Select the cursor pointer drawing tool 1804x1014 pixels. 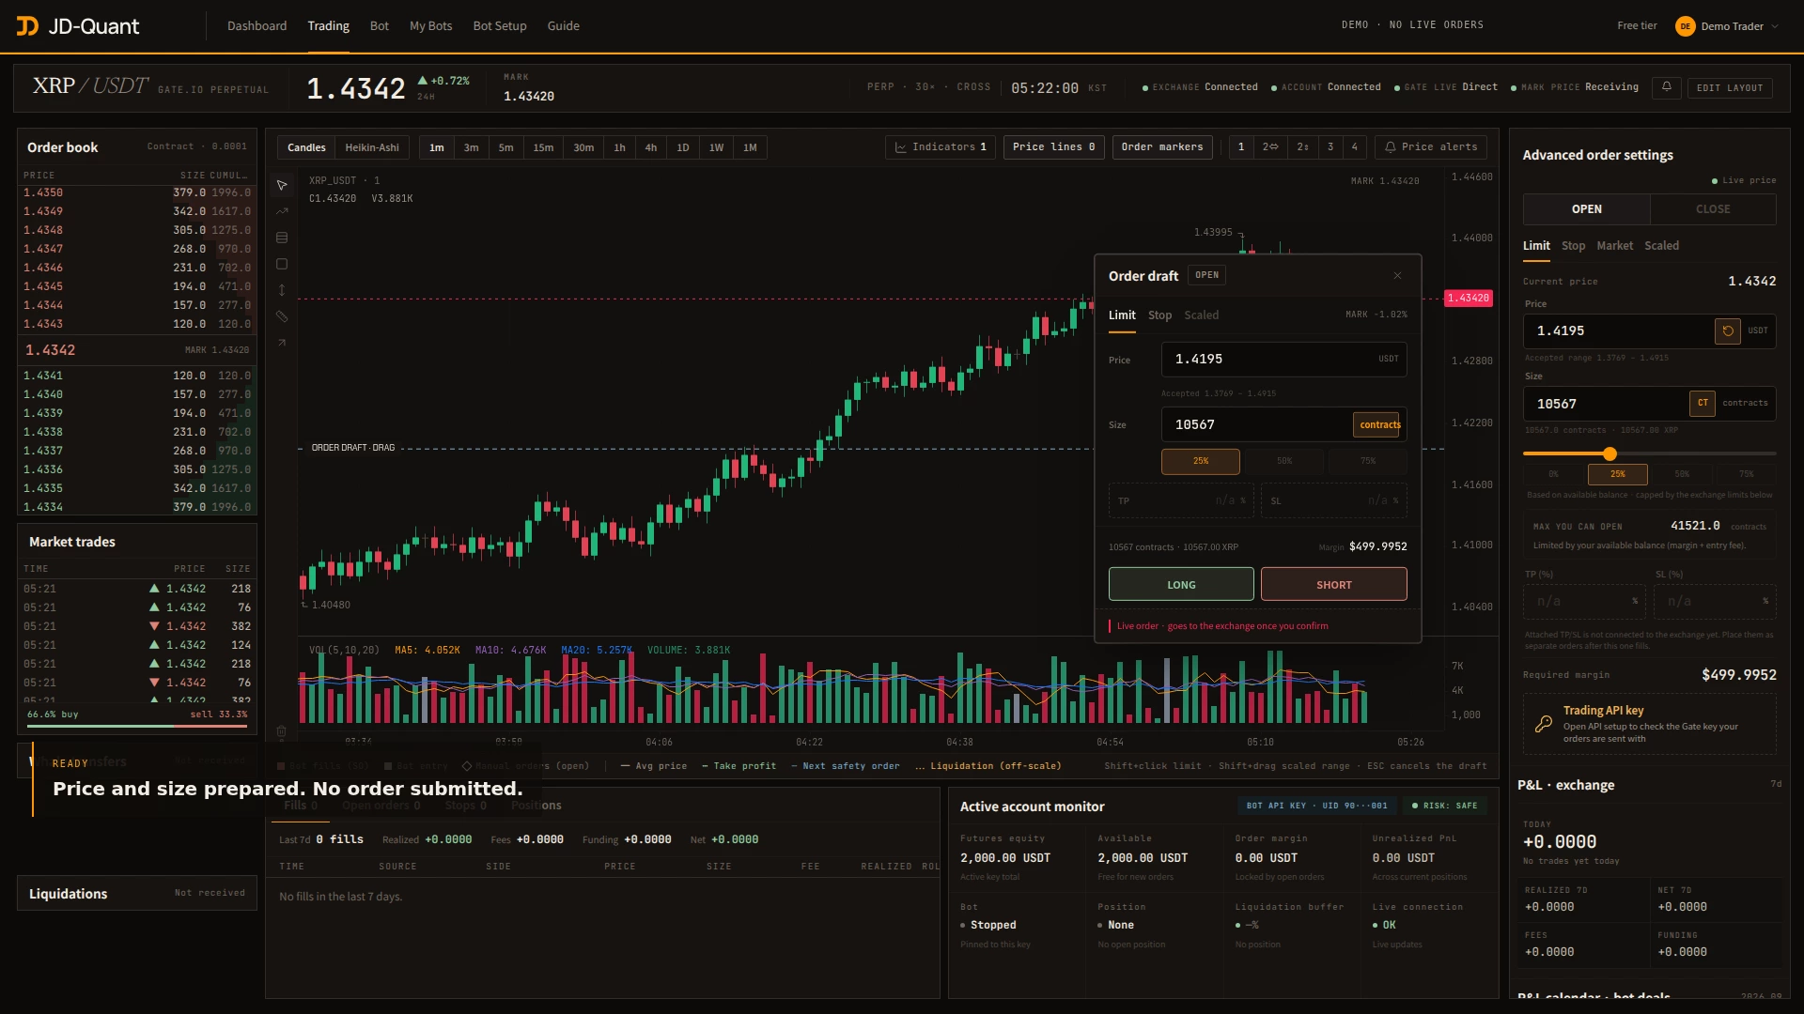click(x=282, y=186)
